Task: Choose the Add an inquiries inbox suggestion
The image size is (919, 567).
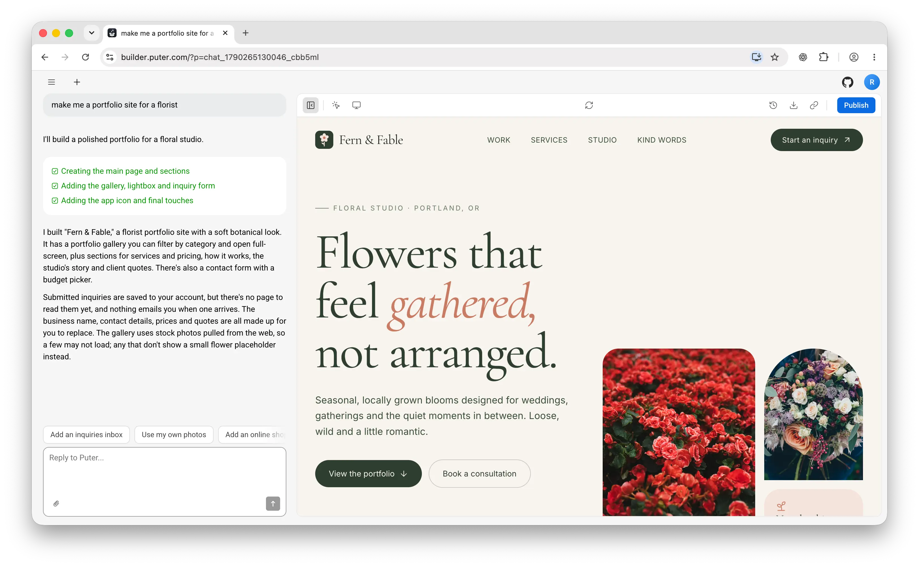Action: (86, 434)
